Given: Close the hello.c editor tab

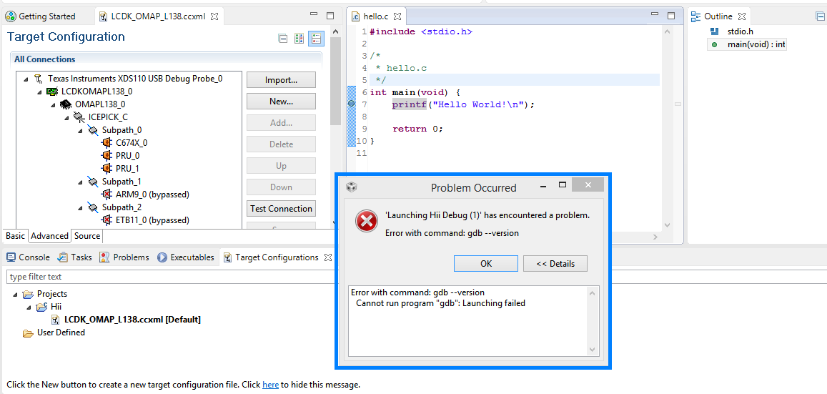Looking at the screenshot, I should [398, 16].
